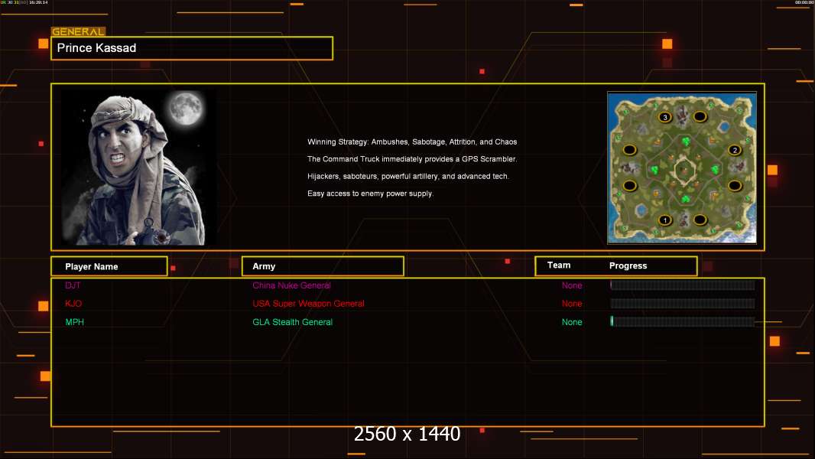Click the Army column header
This screenshot has height=459, width=815.
264,266
